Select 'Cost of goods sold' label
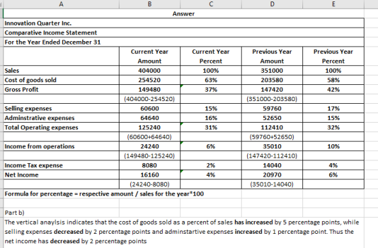The height and width of the screenshot is (248, 378). pos(61,80)
